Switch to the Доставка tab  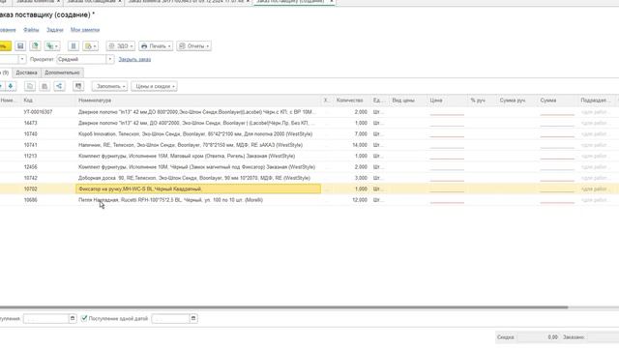pyautogui.click(x=26, y=72)
